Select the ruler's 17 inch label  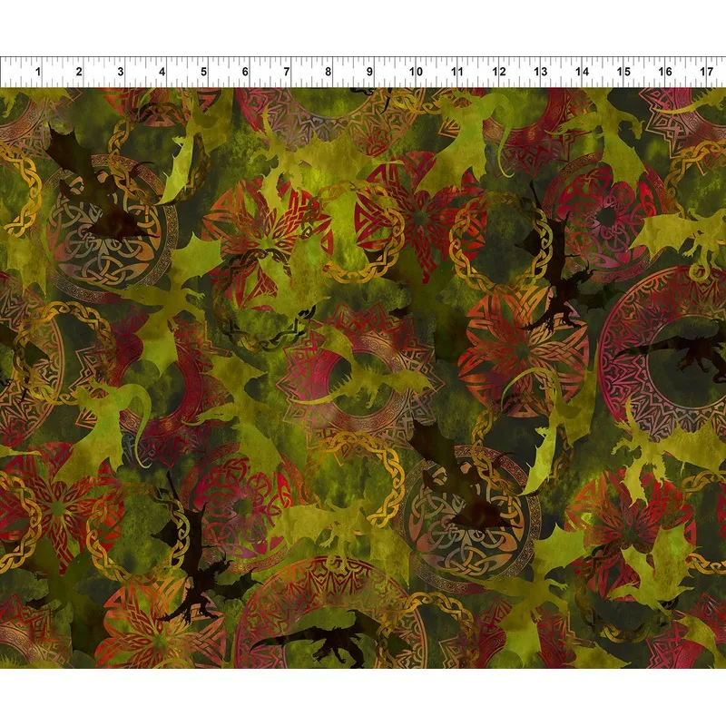click(x=707, y=72)
